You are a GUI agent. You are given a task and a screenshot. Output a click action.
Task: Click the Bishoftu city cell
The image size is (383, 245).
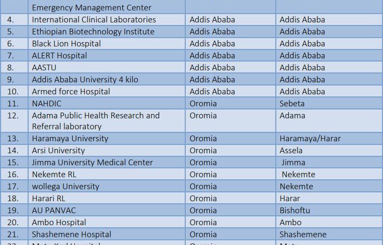pyautogui.click(x=329, y=211)
